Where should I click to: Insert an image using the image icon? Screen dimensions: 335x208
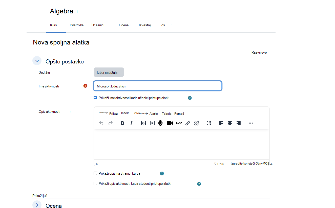[x=143, y=123]
